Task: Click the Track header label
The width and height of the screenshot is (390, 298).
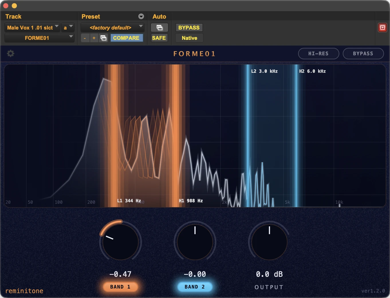Action: [13, 16]
